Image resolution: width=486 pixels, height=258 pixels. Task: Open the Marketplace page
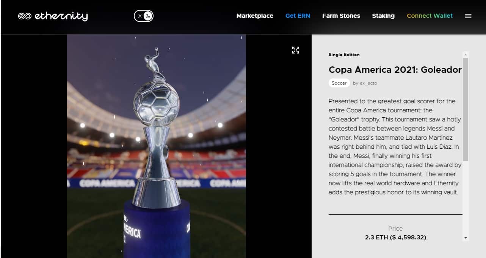pyautogui.click(x=255, y=16)
